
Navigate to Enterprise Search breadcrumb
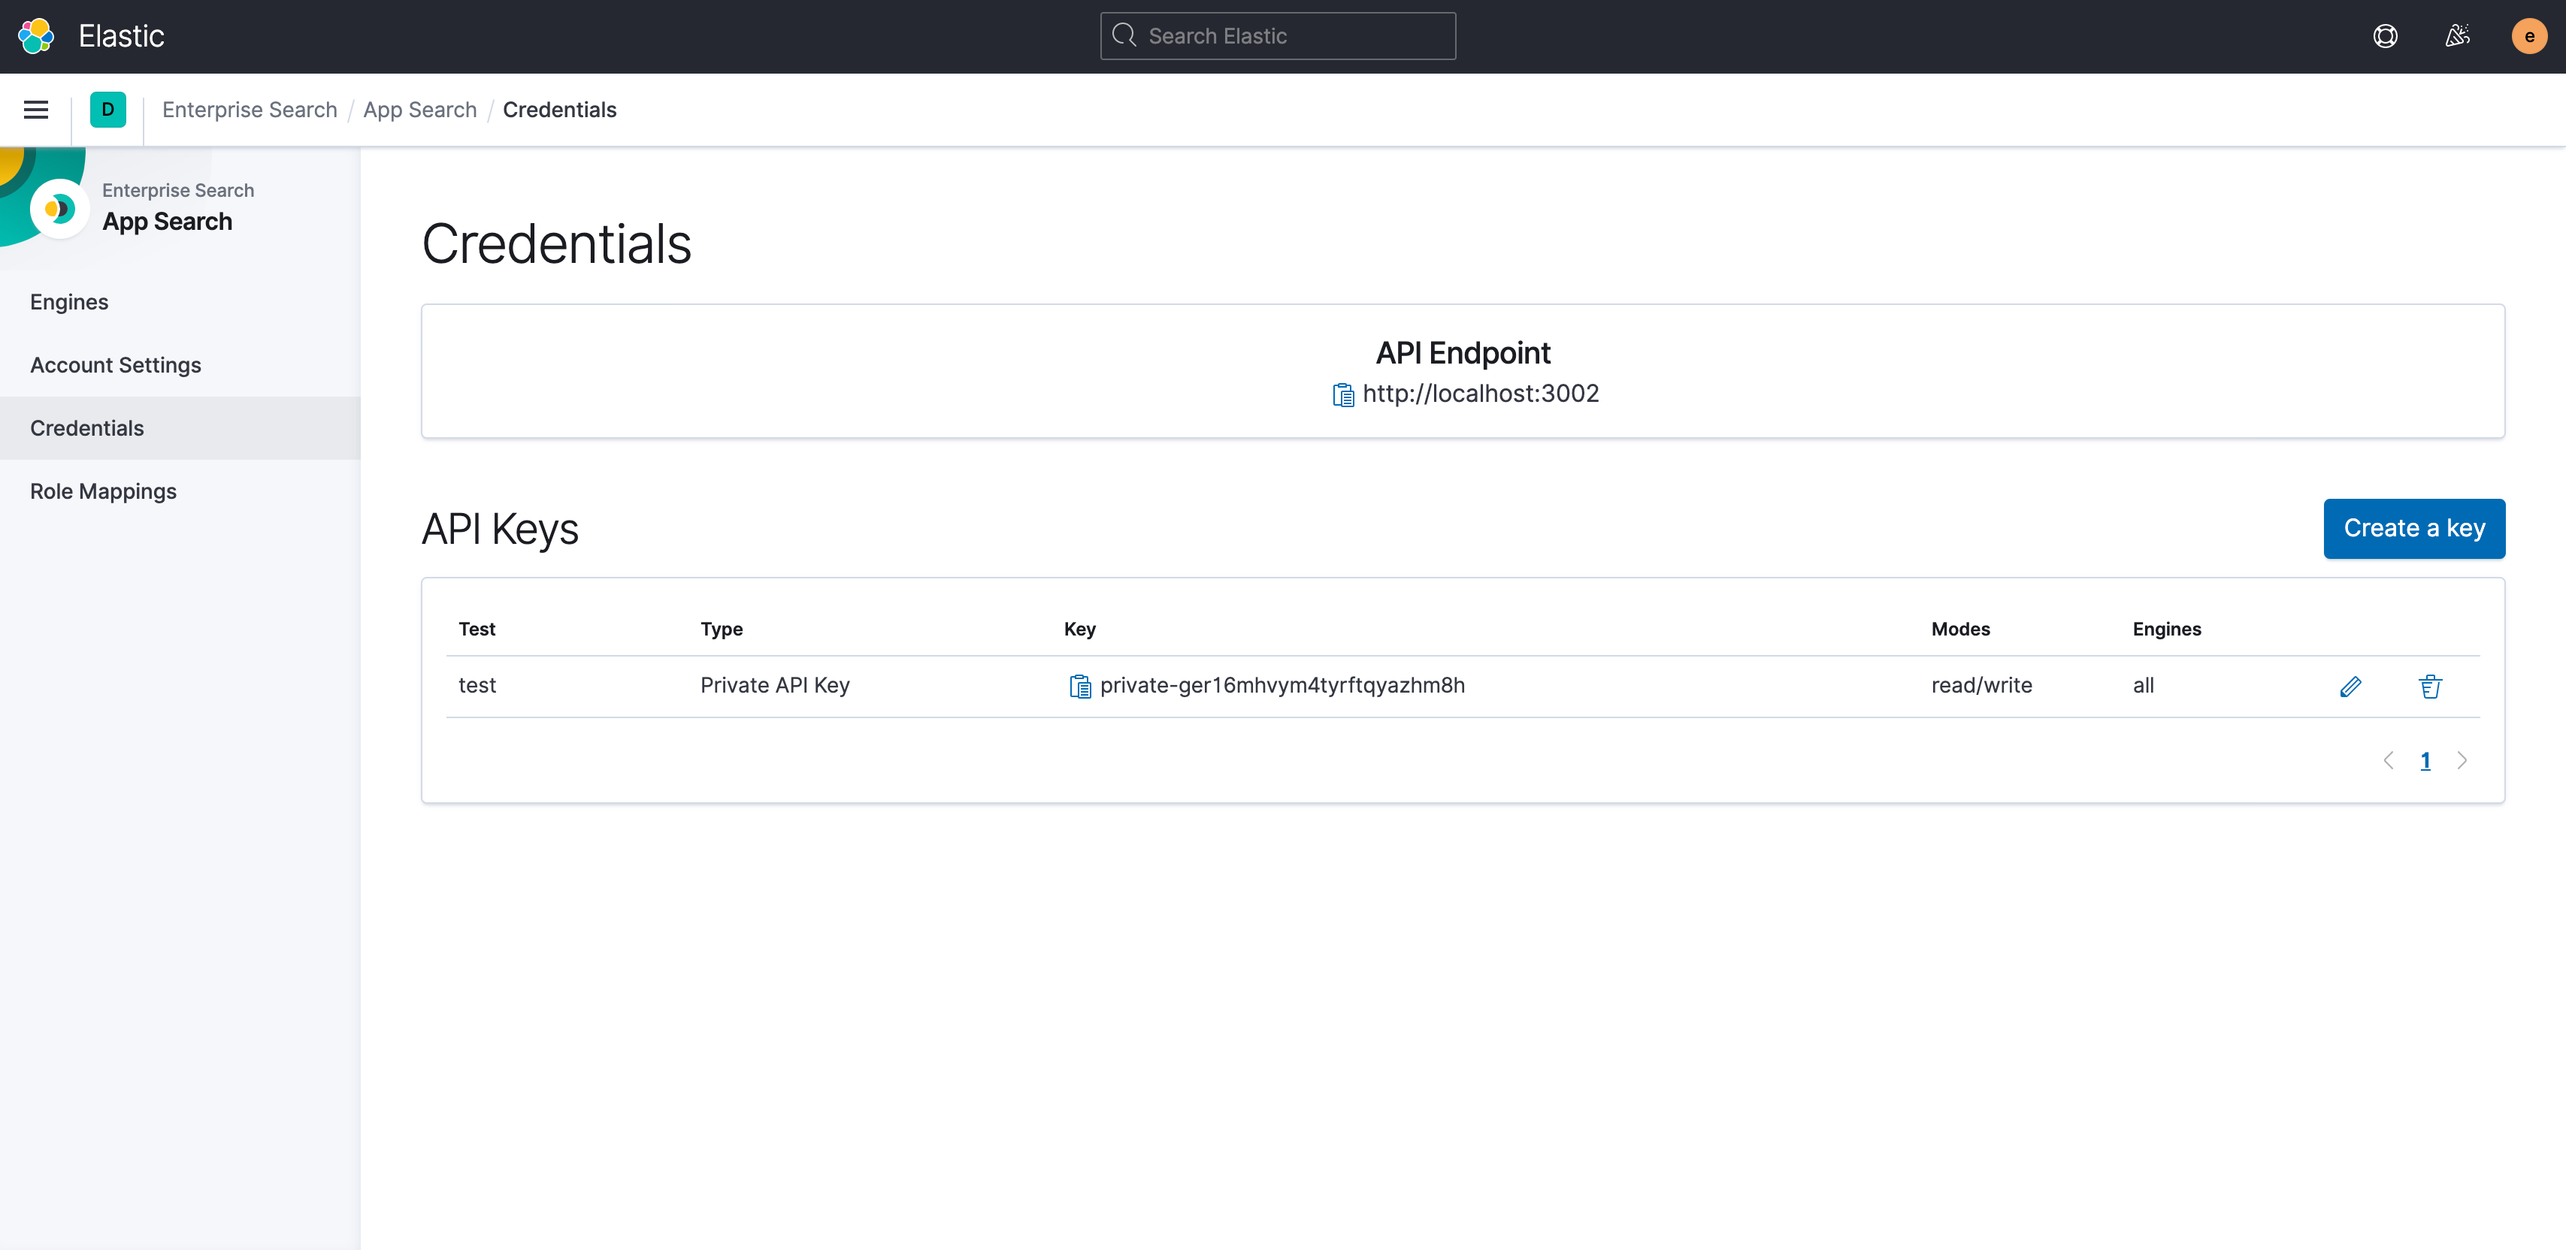249,110
